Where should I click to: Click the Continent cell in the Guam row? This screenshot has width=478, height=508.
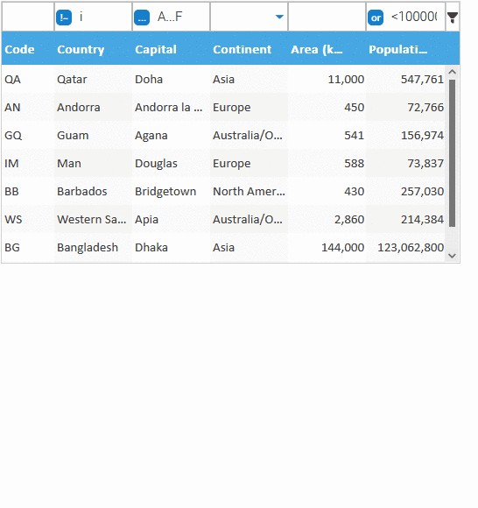click(249, 136)
